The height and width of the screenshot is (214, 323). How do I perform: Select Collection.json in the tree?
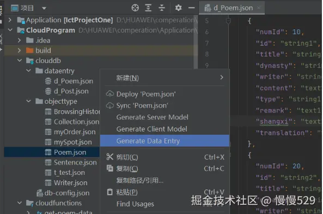pos(76,122)
